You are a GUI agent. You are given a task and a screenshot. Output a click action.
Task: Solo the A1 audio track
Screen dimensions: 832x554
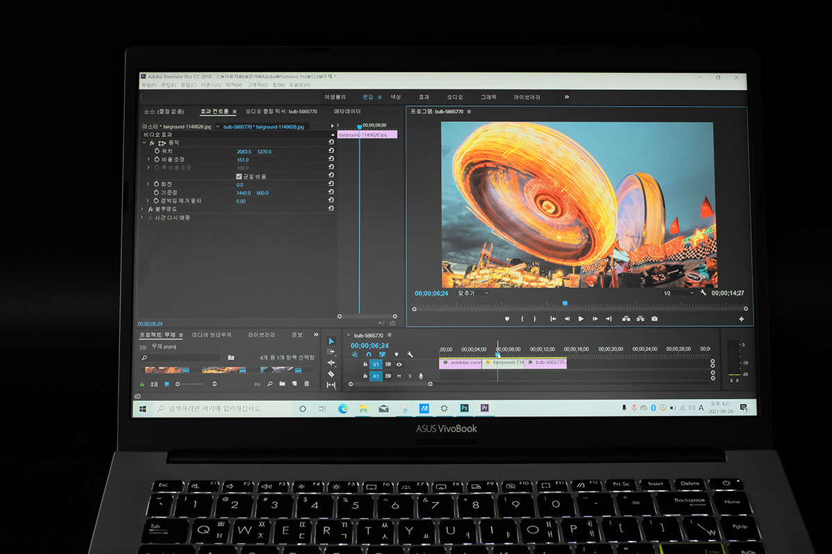[409, 376]
